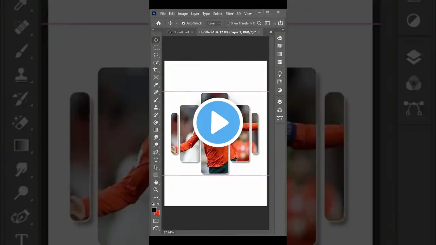The height and width of the screenshot is (245, 436).
Task: Toggle the Auto-Select checkbox
Action: click(184, 23)
